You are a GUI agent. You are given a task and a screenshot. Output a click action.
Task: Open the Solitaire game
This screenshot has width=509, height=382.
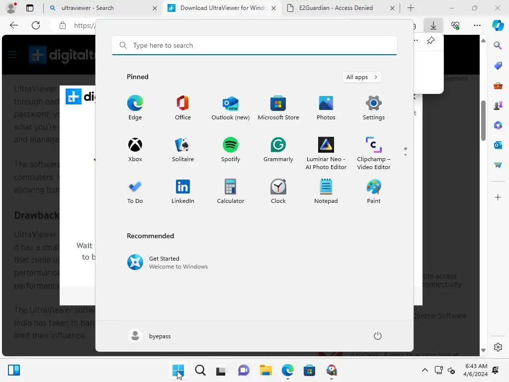[183, 149]
